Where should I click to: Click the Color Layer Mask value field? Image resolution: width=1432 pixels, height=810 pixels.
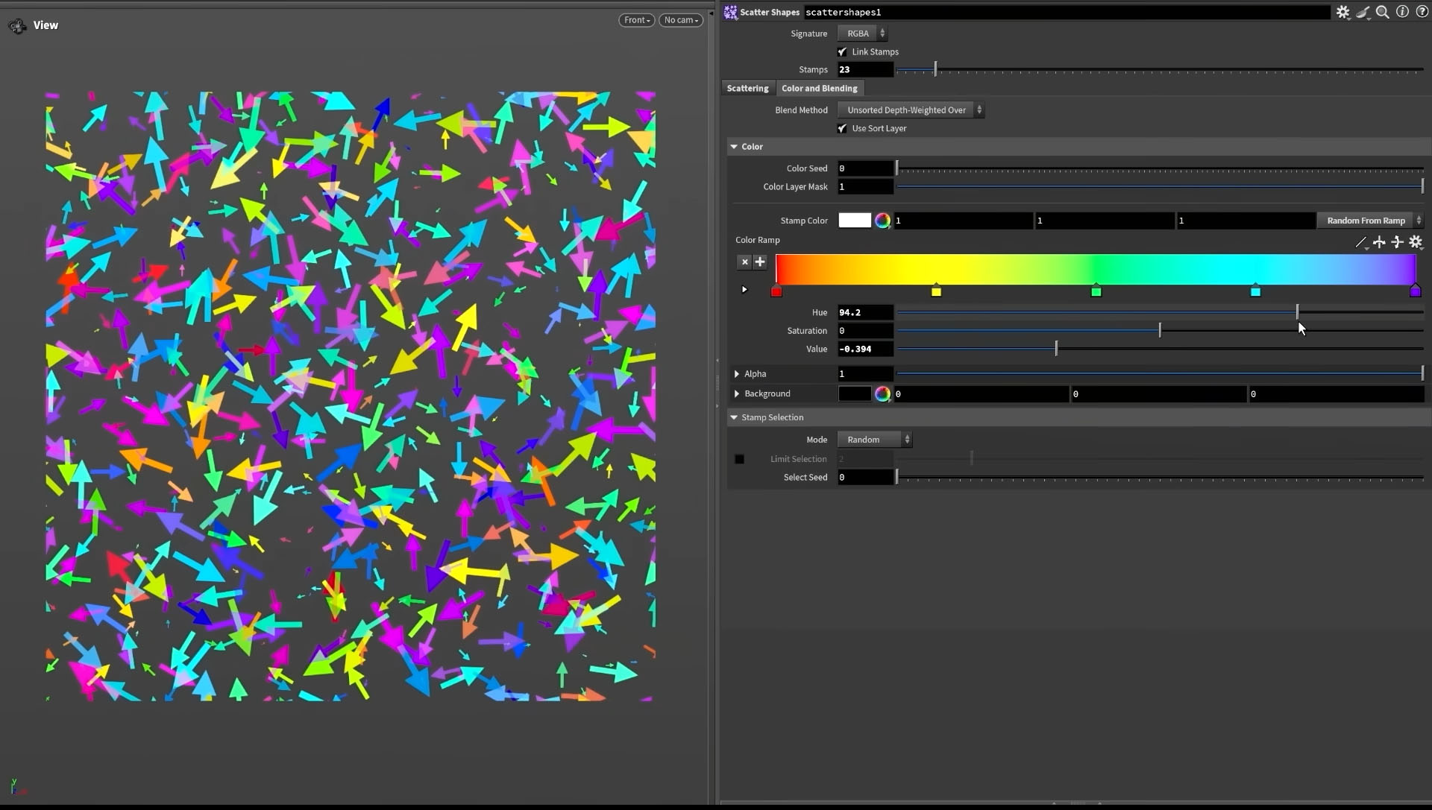pos(865,186)
